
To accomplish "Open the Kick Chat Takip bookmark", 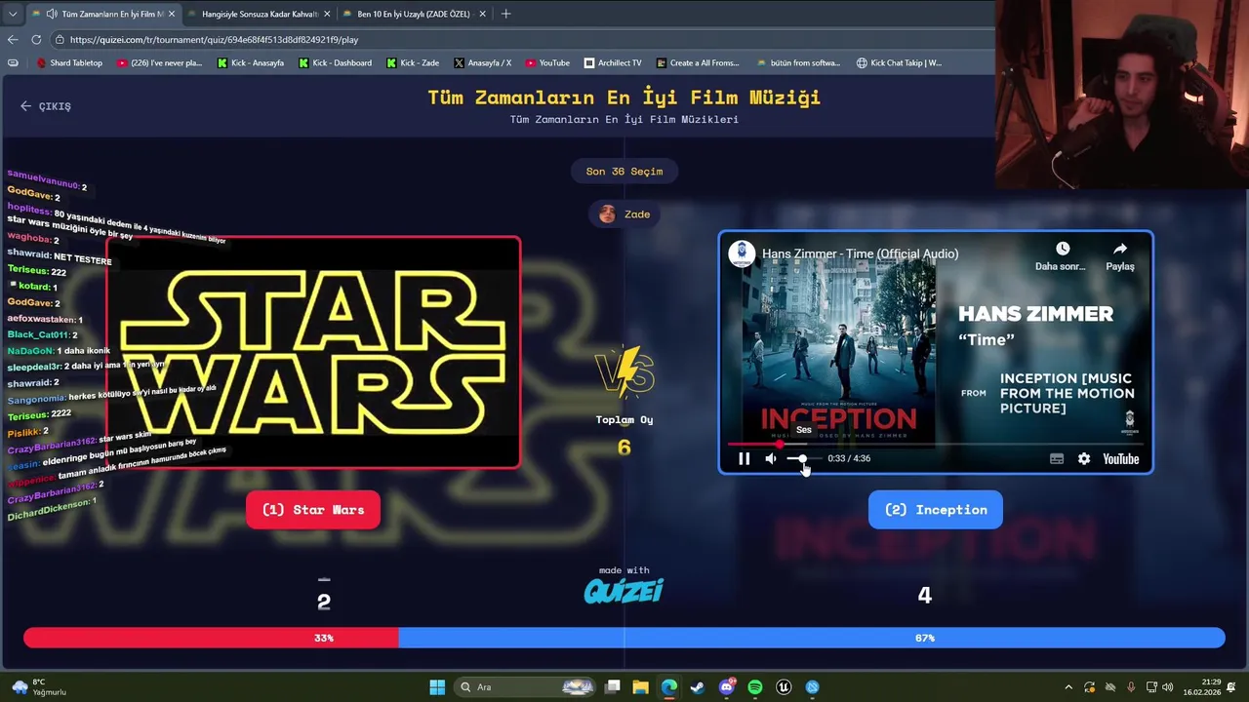I will (x=900, y=62).
